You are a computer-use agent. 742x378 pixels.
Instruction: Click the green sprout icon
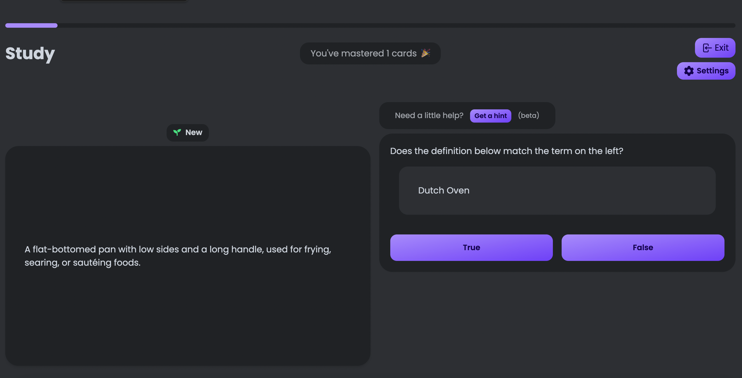tap(177, 132)
